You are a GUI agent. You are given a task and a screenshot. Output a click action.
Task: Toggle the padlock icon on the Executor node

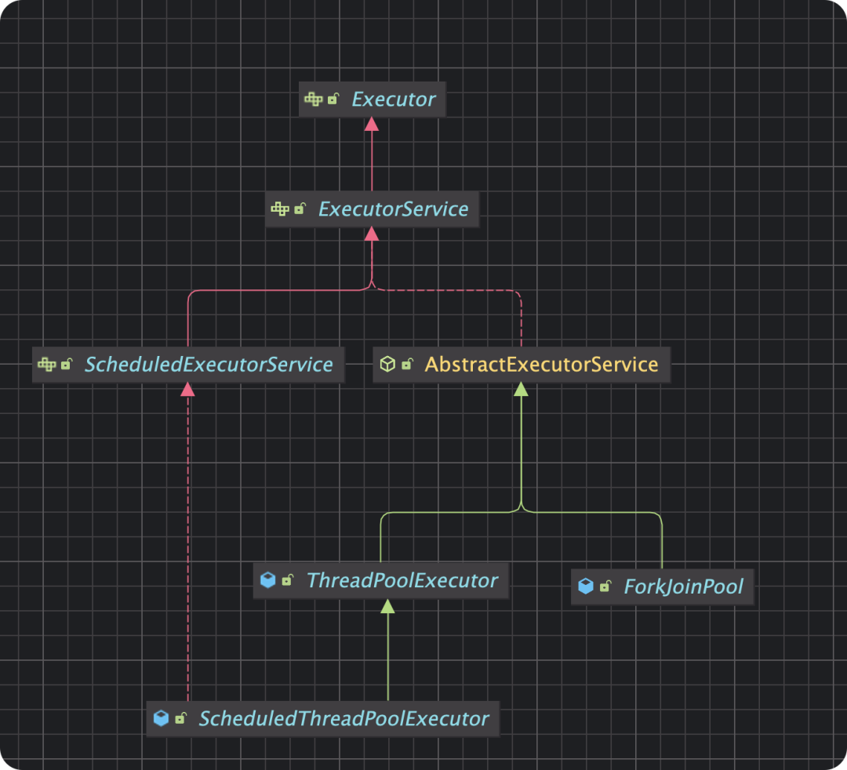[333, 100]
